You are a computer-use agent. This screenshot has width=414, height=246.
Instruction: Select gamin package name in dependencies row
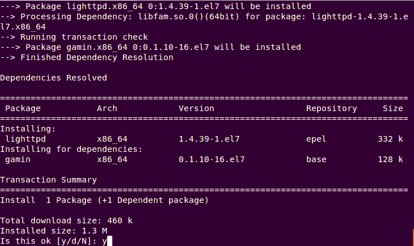[18, 159]
